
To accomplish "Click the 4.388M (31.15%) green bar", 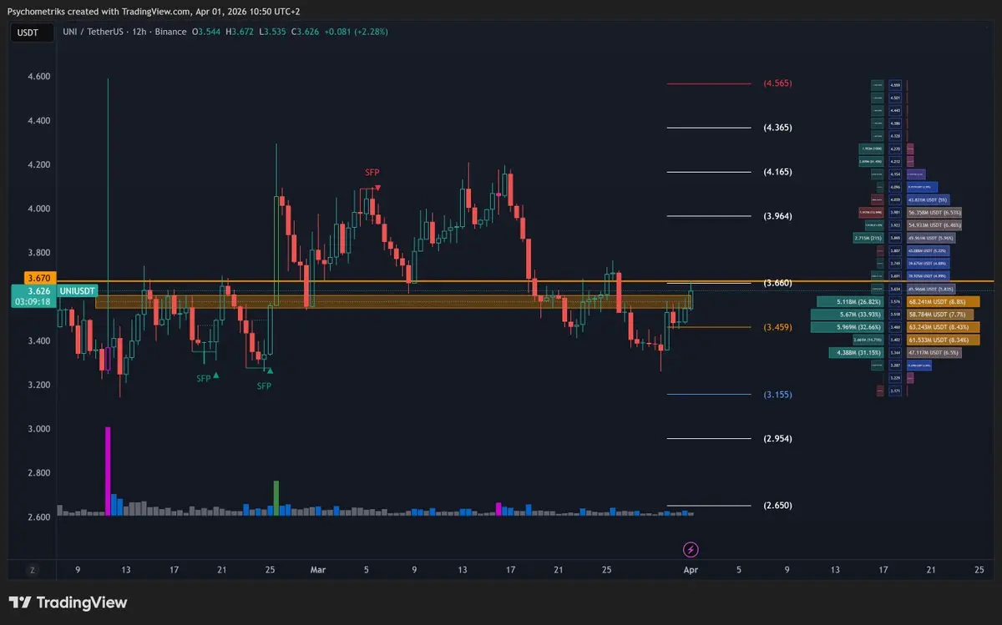I will click(857, 354).
